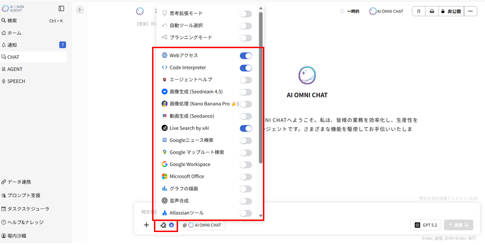Click the Atlassian logo icon
Viewport: 485px width, 245px height.
(x=165, y=213)
